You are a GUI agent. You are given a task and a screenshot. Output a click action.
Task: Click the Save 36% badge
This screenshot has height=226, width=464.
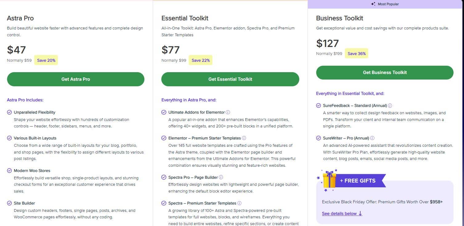click(357, 54)
